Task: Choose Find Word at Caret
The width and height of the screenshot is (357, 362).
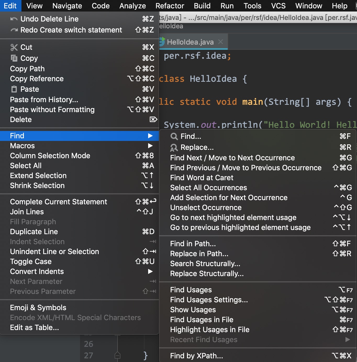Action: pos(258,178)
